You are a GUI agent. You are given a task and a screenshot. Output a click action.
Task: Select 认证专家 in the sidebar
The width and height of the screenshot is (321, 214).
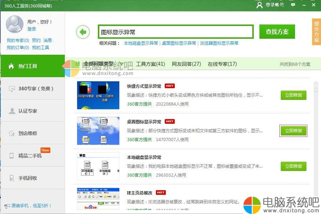33,111
